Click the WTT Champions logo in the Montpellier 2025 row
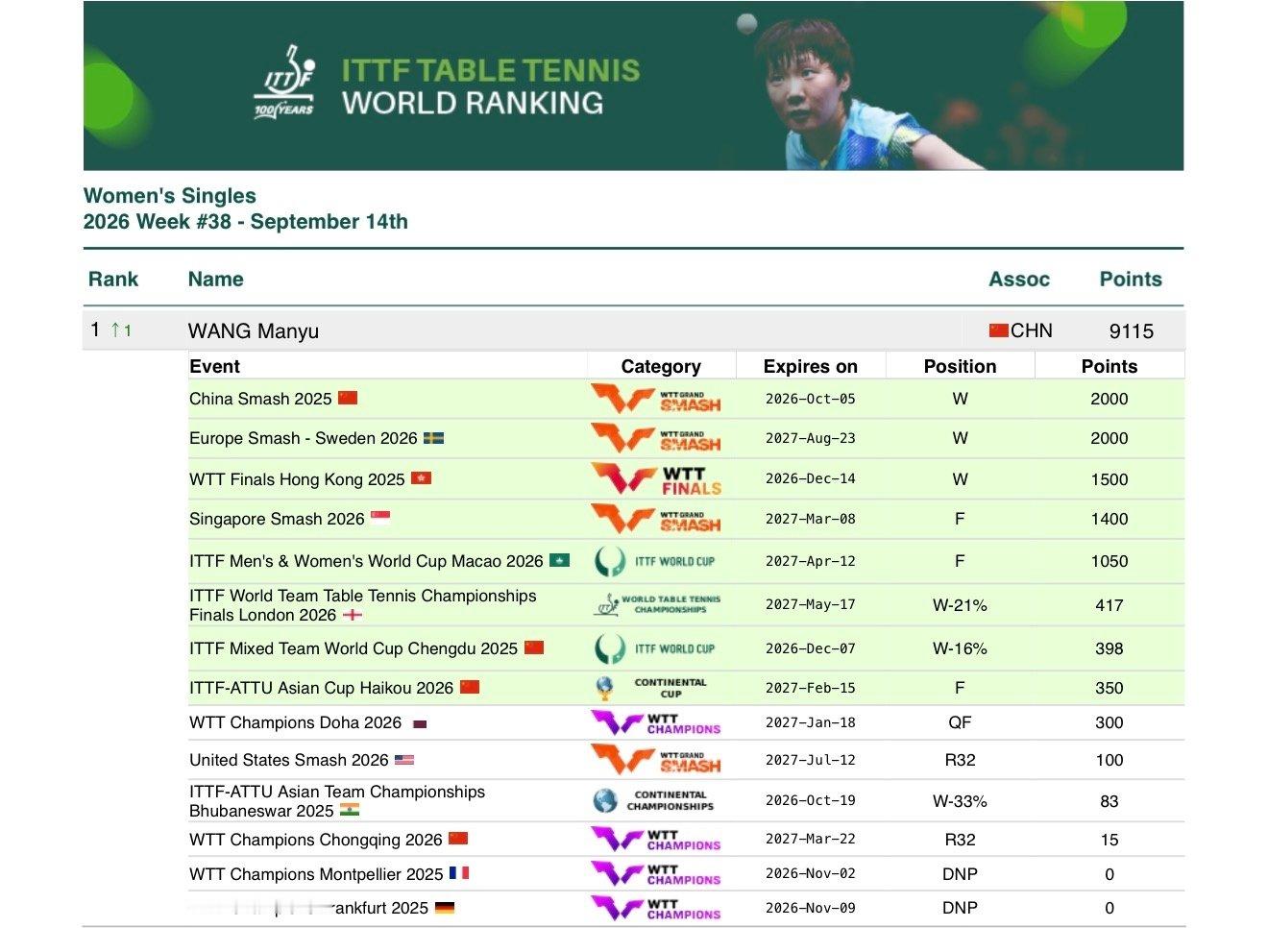1268x928 pixels. (x=656, y=873)
